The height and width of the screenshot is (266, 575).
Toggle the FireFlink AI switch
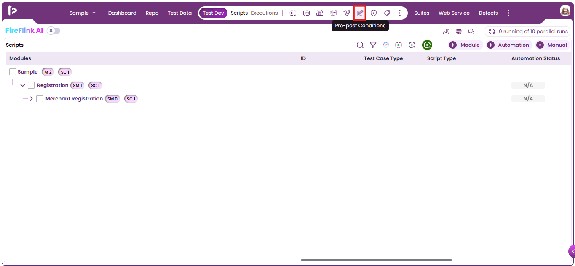pos(53,31)
